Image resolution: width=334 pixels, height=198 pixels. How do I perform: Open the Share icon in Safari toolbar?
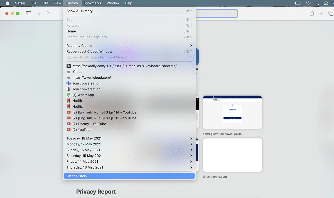coord(311,13)
